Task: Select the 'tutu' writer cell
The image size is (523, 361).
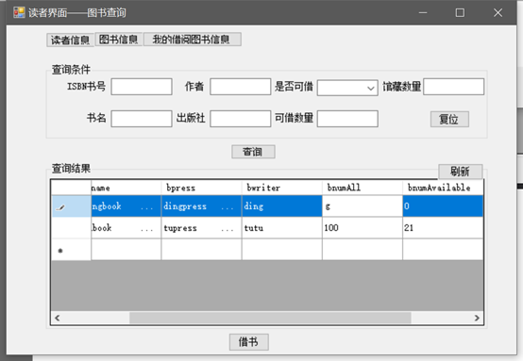Action: (282, 228)
